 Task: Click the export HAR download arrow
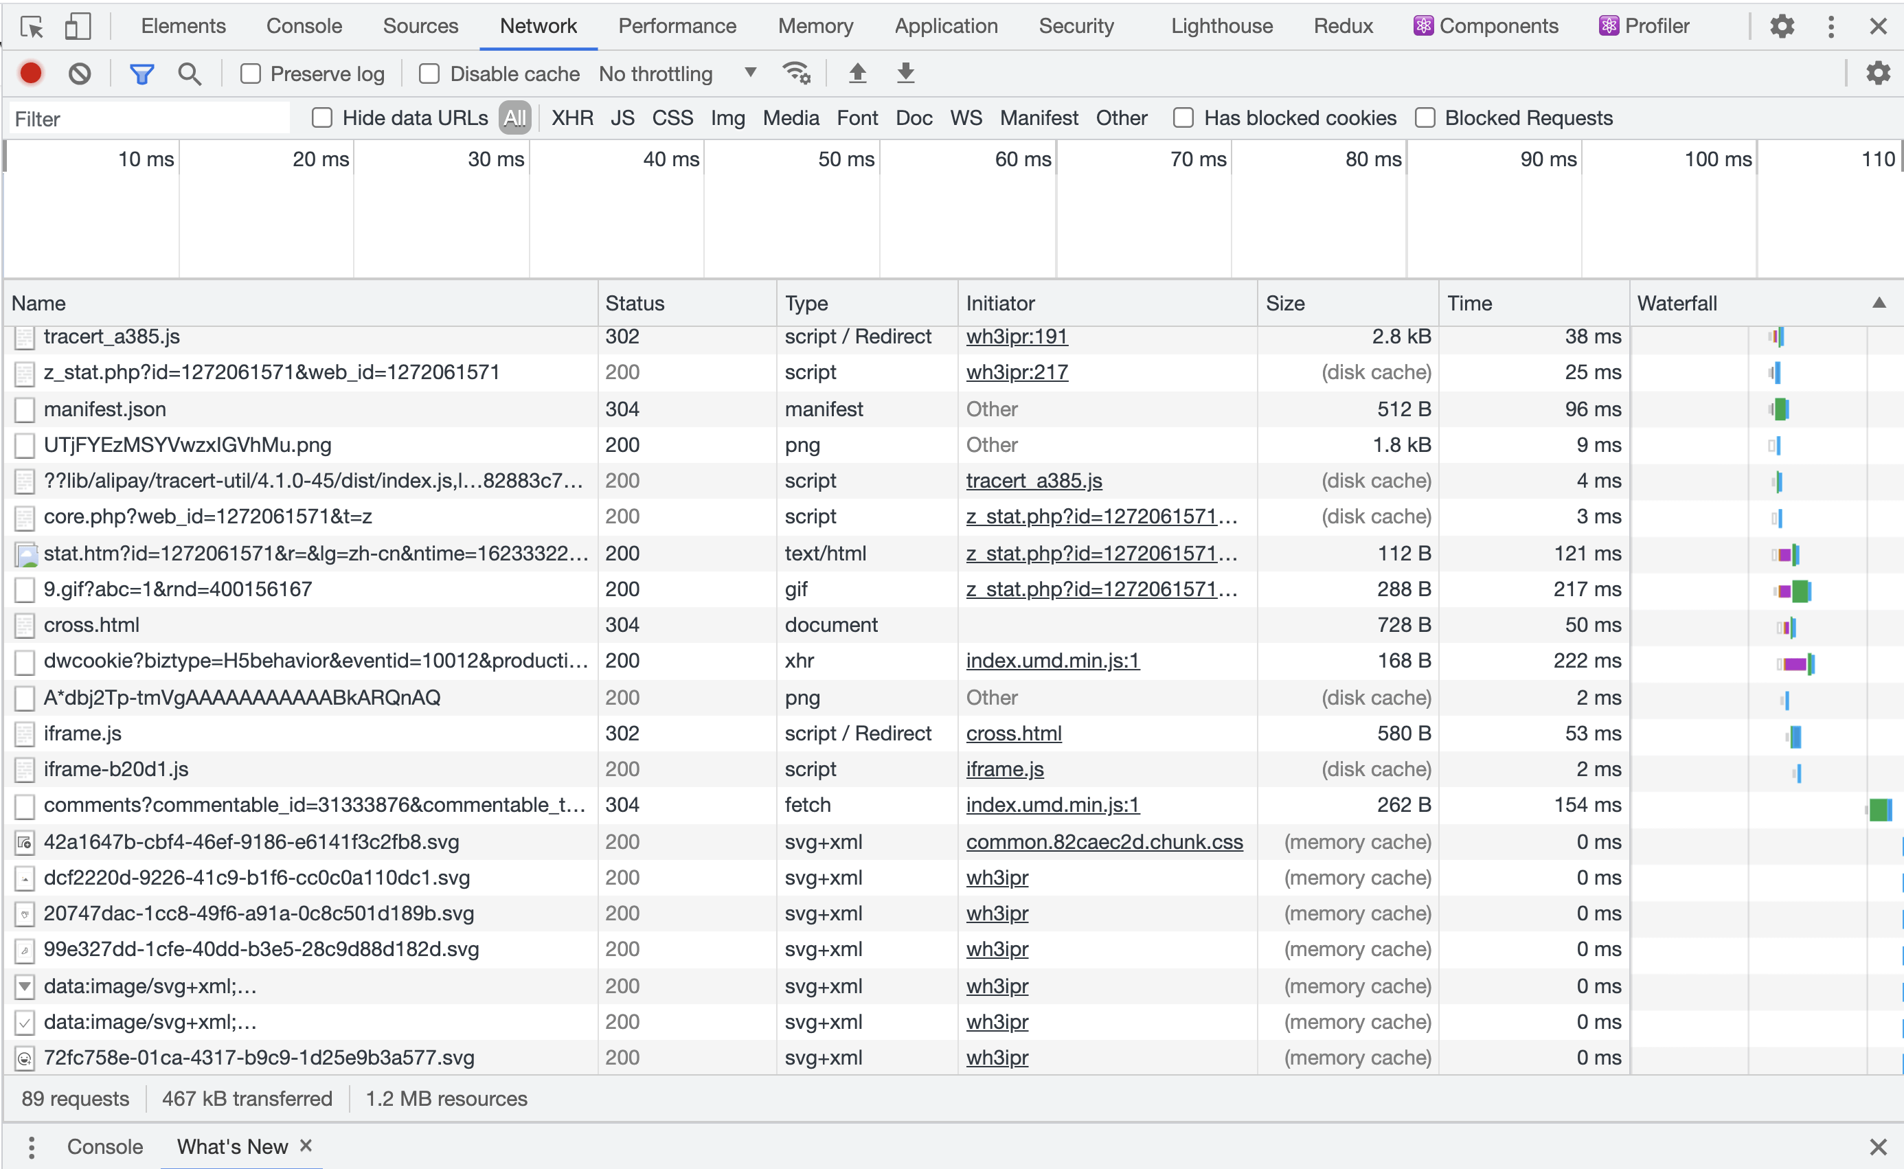905,73
